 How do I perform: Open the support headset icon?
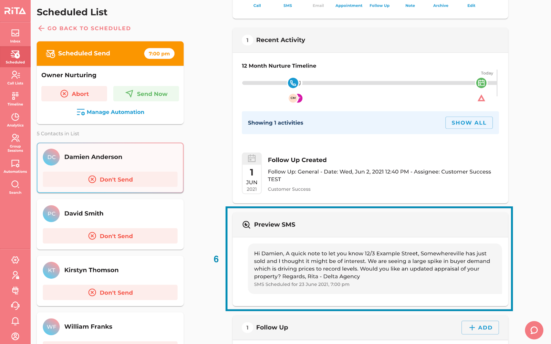tap(15, 305)
